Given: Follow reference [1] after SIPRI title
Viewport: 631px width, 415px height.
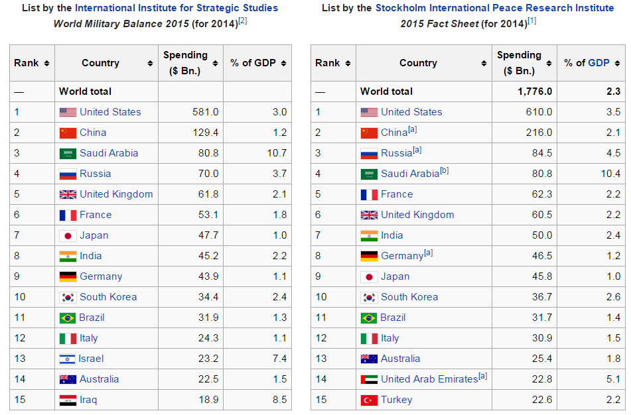Looking at the screenshot, I should coord(532,21).
